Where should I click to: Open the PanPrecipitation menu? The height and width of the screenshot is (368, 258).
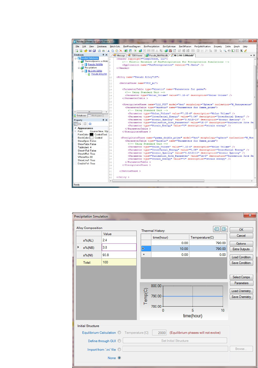152,46
